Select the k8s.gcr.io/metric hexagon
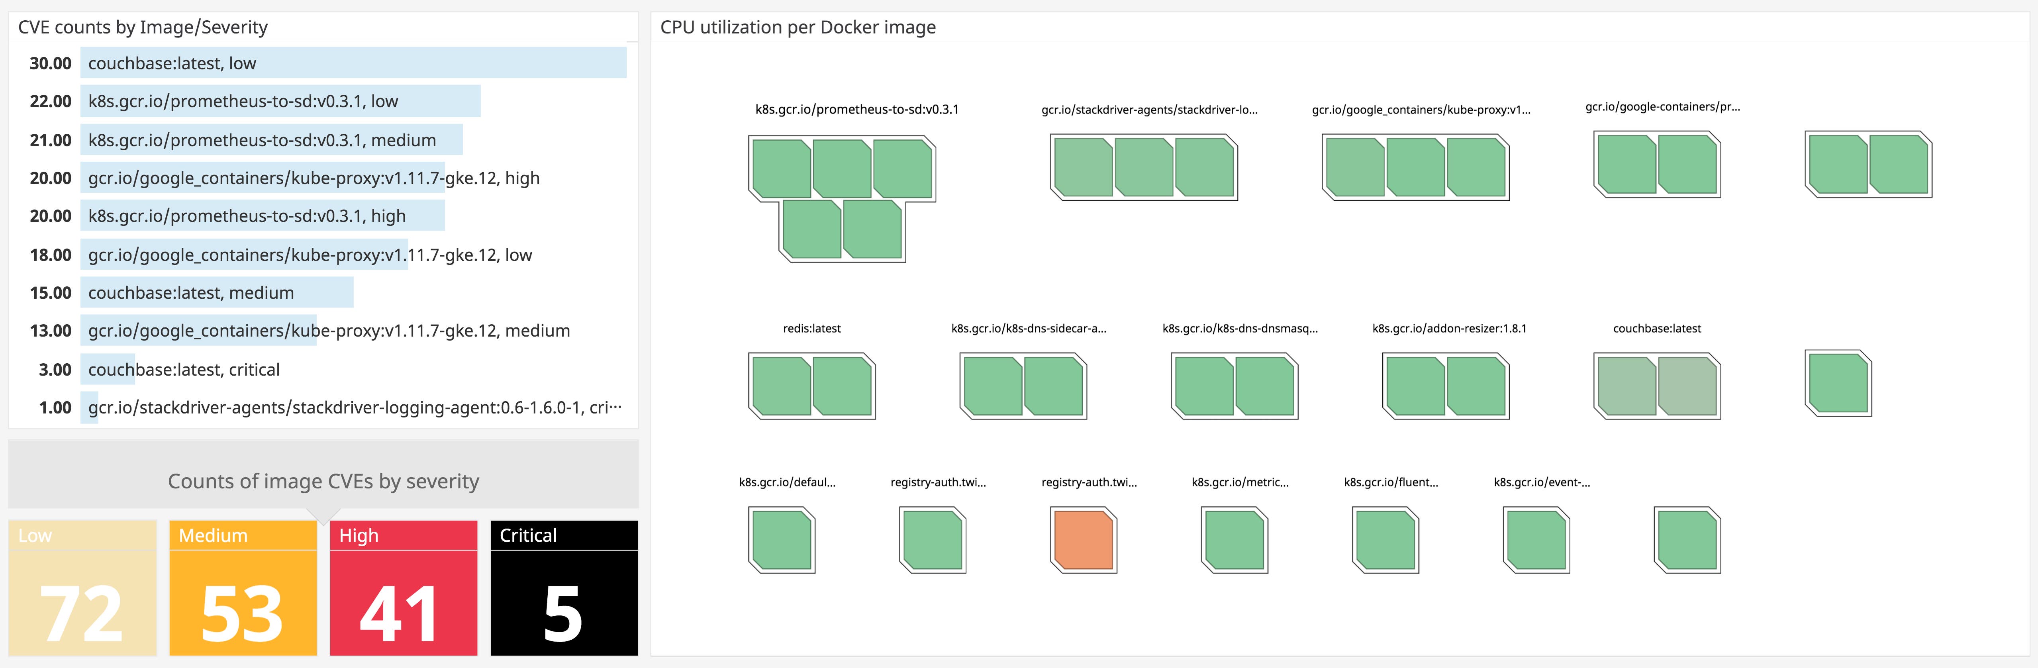Screen dimensions: 2038x668 click(1234, 541)
